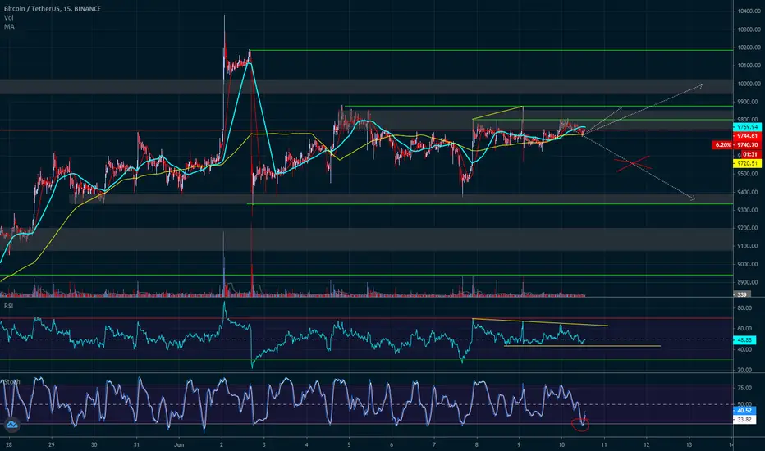
Task: Click the 9000.00 price axis label
Action: point(749,264)
